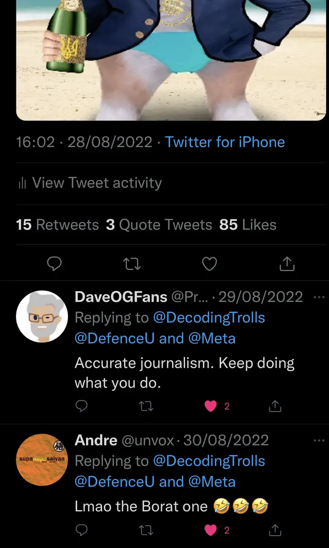Screen dimensions: 329x548
Task: Retweet the main tweet
Action: [x=132, y=263]
